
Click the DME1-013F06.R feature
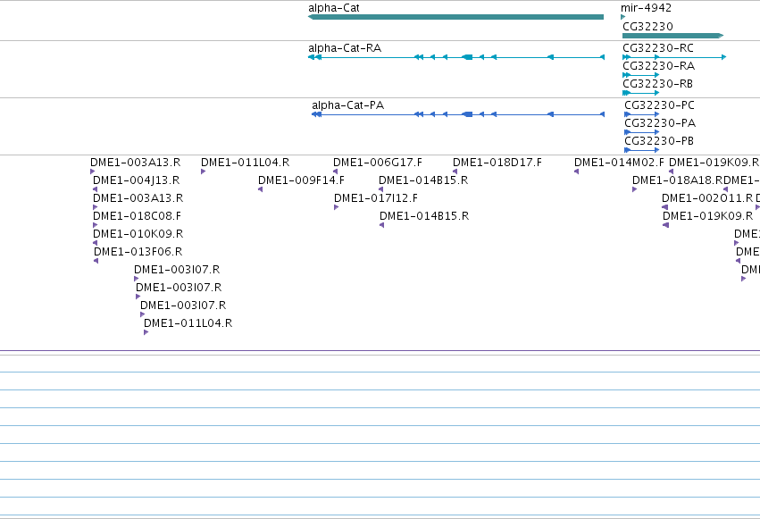click(96, 261)
